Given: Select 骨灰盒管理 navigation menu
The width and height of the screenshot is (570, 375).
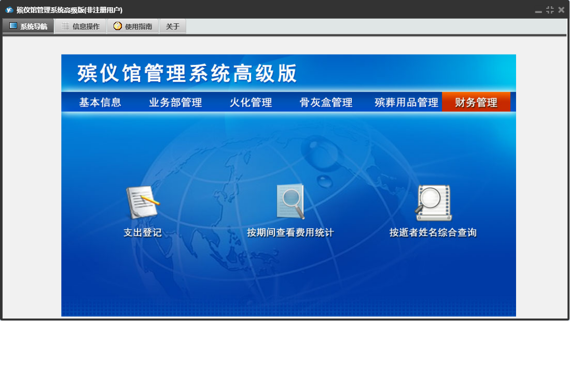Looking at the screenshot, I should click(x=326, y=102).
